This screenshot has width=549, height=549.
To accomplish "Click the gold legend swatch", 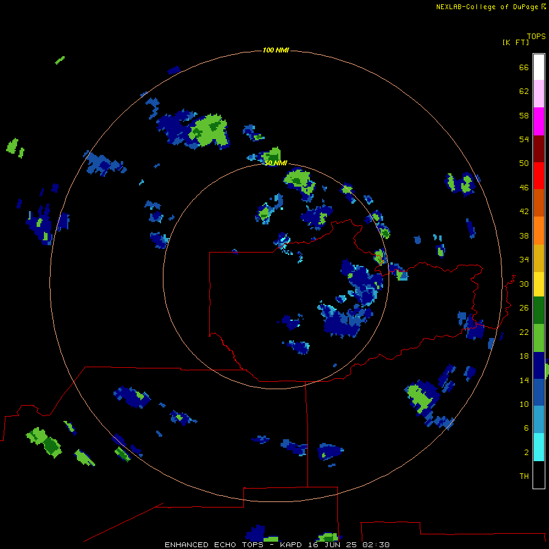I will [x=539, y=258].
